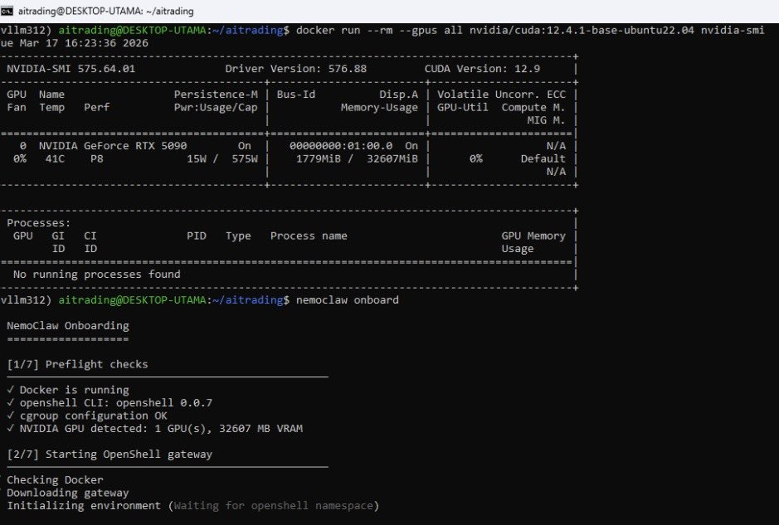Click the 'GPU-Util' column header

[x=463, y=107]
